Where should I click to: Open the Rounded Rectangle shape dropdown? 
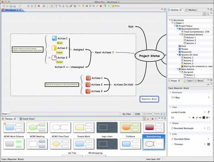(x=204, y=128)
